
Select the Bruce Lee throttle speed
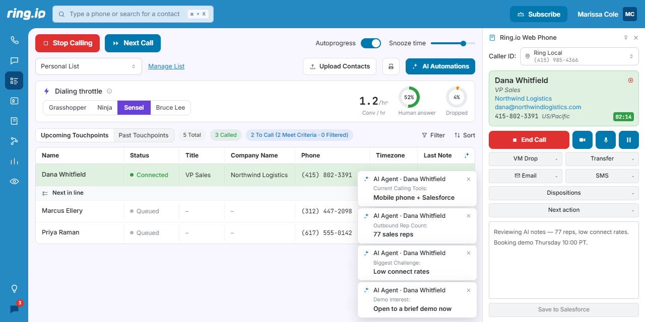point(170,108)
